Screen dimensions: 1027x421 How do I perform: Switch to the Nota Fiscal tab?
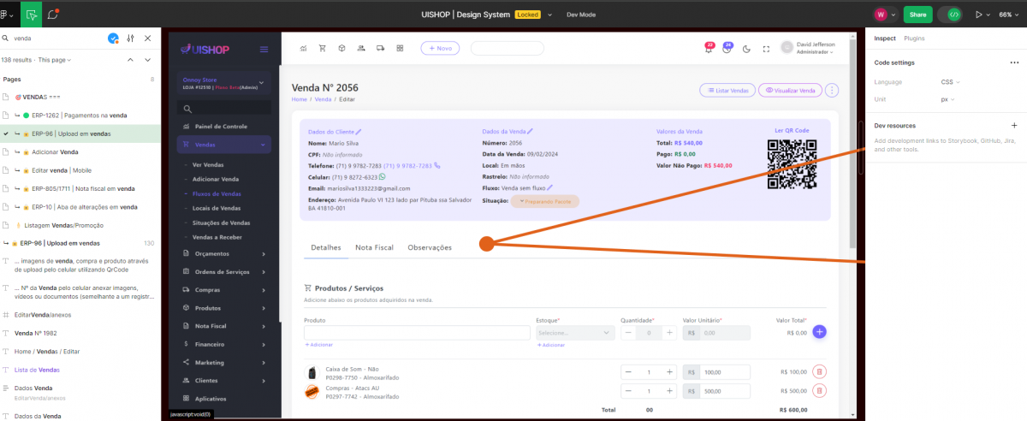pyautogui.click(x=374, y=247)
